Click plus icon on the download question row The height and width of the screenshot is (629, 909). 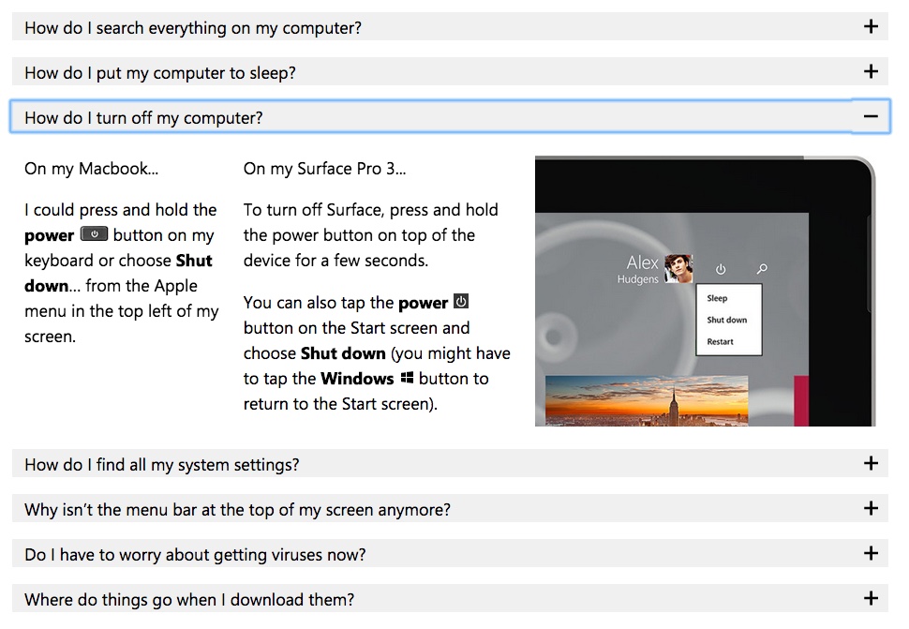[871, 598]
